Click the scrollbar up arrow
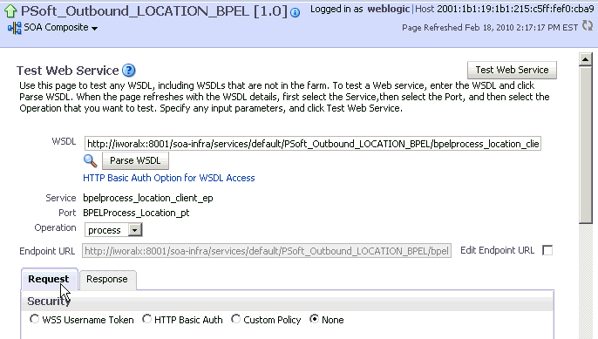598x339 pixels. pyautogui.click(x=586, y=59)
